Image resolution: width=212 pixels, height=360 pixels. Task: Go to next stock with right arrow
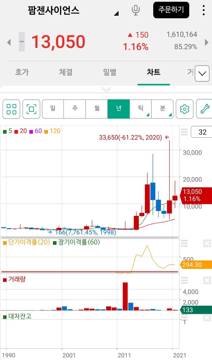[x=206, y=42]
